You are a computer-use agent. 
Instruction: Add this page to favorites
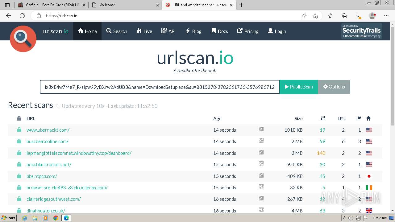(315, 16)
